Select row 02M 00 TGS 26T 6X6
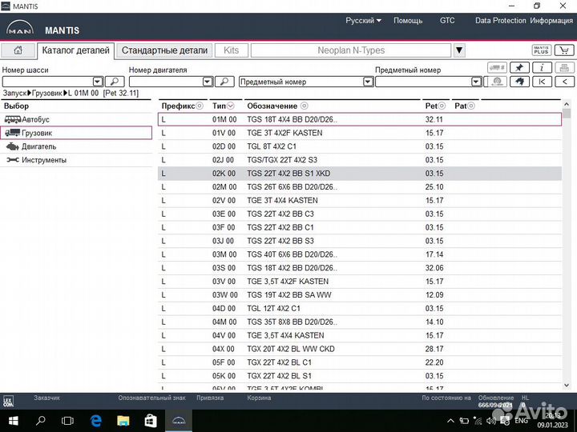Image resolution: width=577 pixels, height=432 pixels. (360, 187)
